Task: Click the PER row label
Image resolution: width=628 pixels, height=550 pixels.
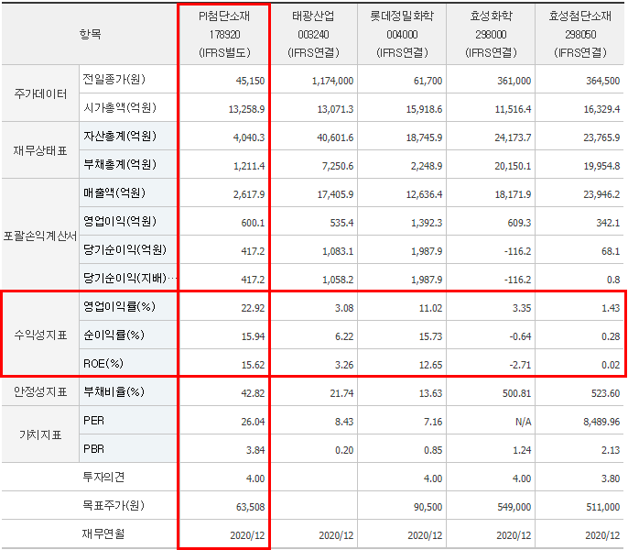Action: pyautogui.click(x=93, y=421)
